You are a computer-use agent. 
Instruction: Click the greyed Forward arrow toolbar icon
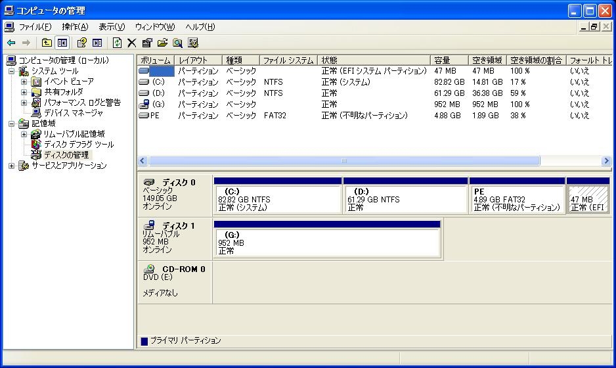pos(26,43)
